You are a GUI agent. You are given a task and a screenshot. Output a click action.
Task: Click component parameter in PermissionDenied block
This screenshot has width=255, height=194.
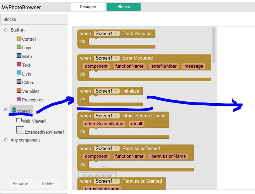coord(96,156)
